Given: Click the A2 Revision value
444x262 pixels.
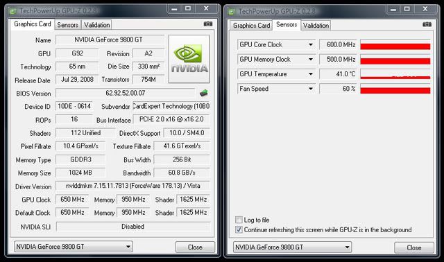Looking at the screenshot, I should [x=148, y=53].
